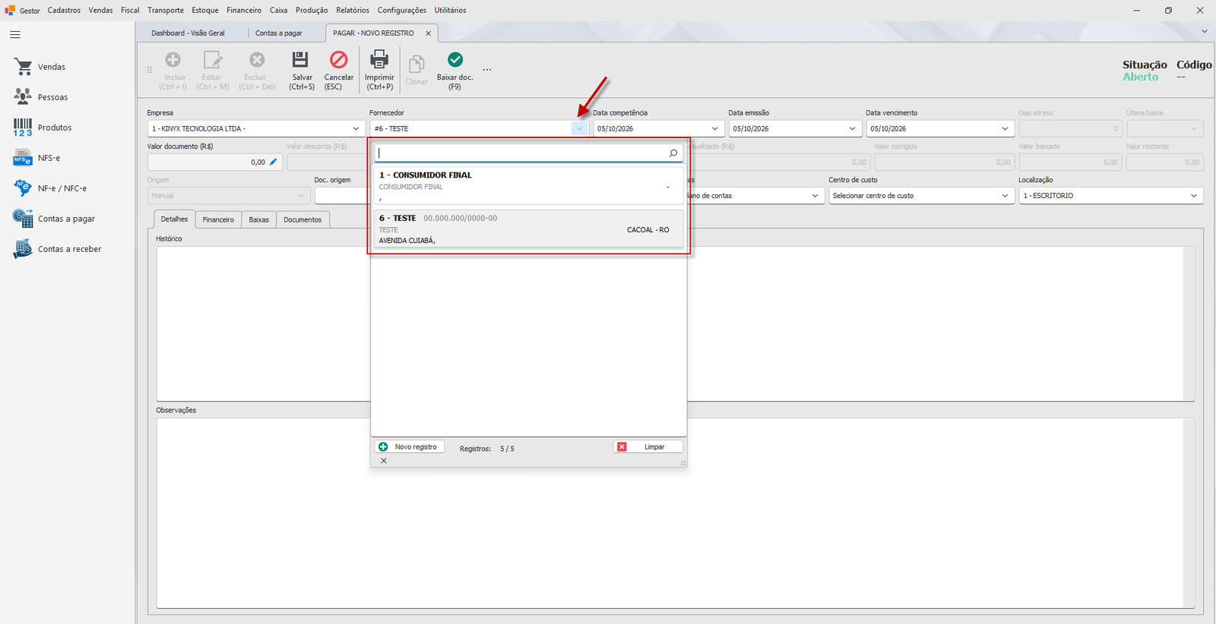Expand the Localização dropdown
Screen dimensions: 1216x624
[x=1194, y=196]
